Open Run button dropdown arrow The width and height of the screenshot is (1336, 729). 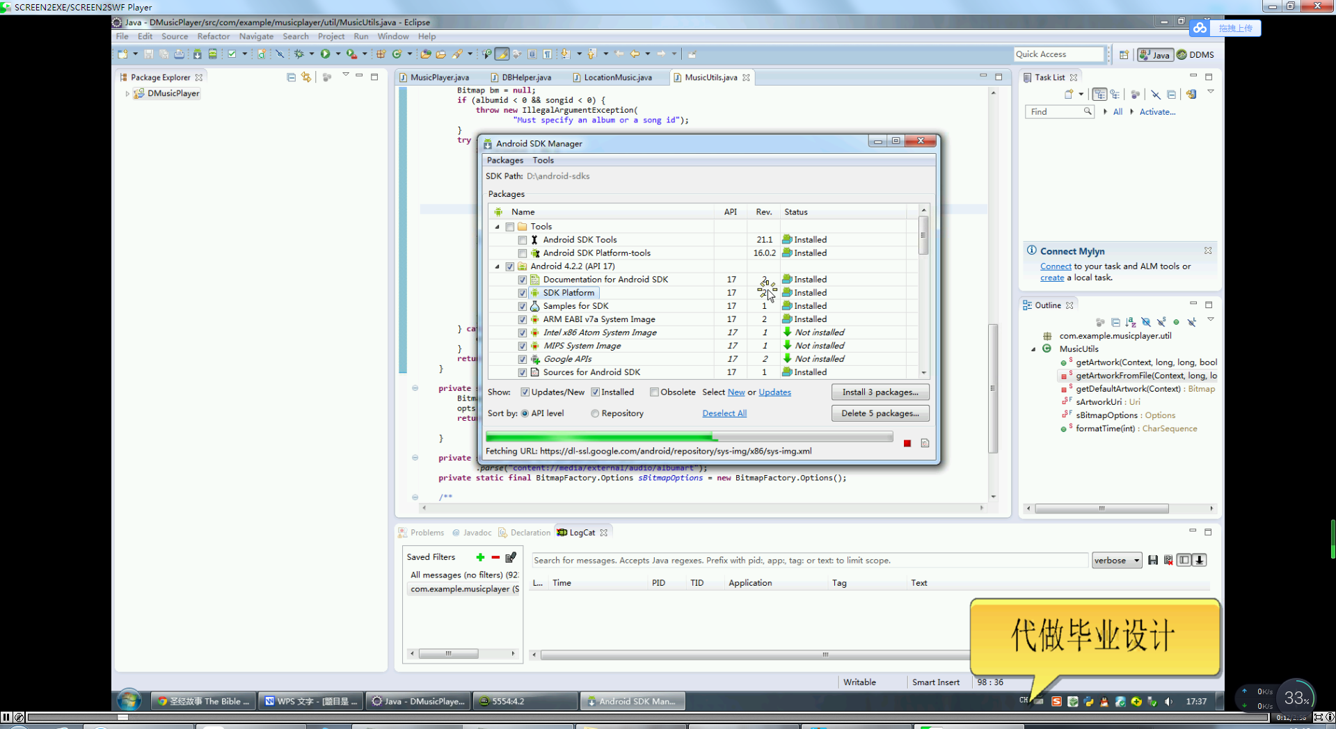point(338,54)
